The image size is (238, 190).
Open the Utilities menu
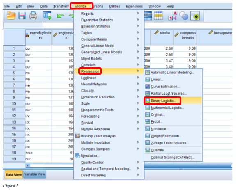114,7
